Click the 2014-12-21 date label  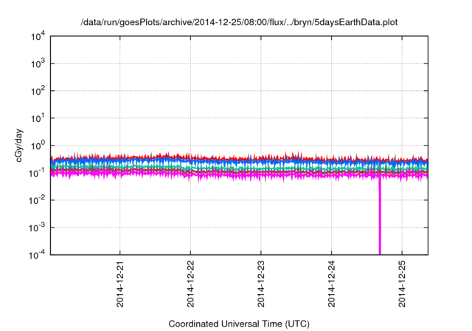click(119, 284)
